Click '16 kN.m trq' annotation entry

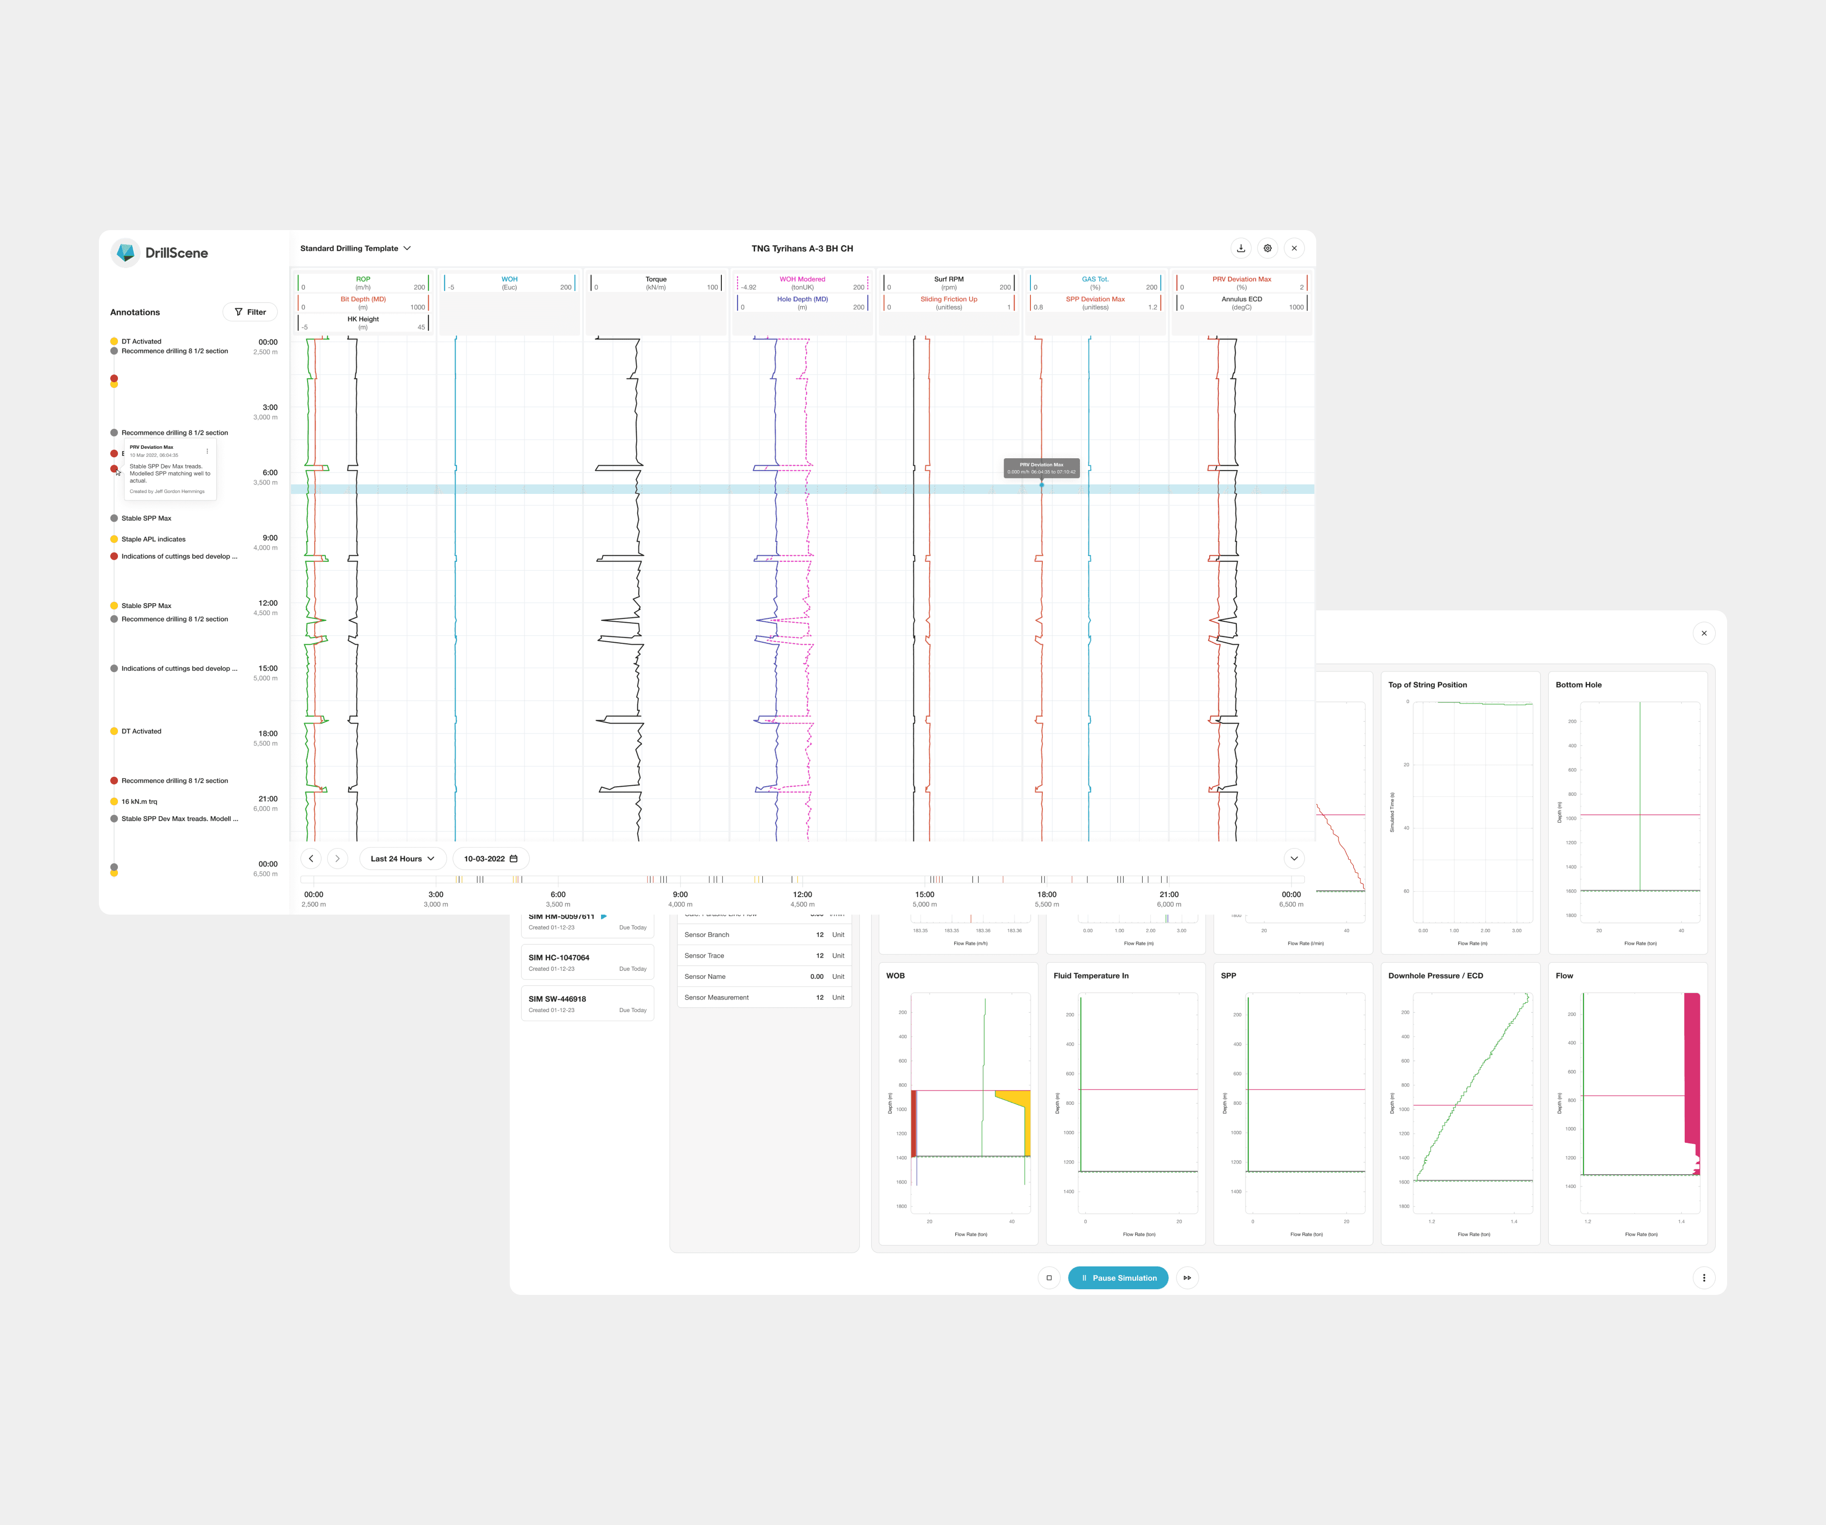[x=139, y=801]
